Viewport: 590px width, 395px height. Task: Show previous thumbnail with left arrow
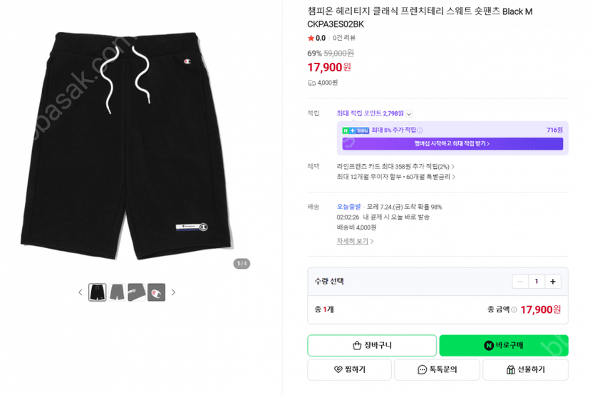tap(80, 292)
